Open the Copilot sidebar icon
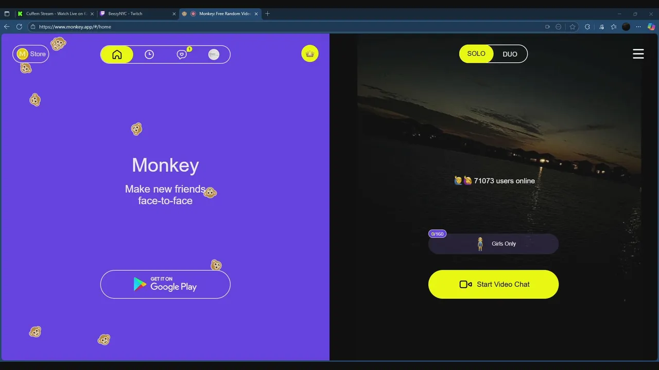Screen dimensions: 659x370 coord(652,27)
